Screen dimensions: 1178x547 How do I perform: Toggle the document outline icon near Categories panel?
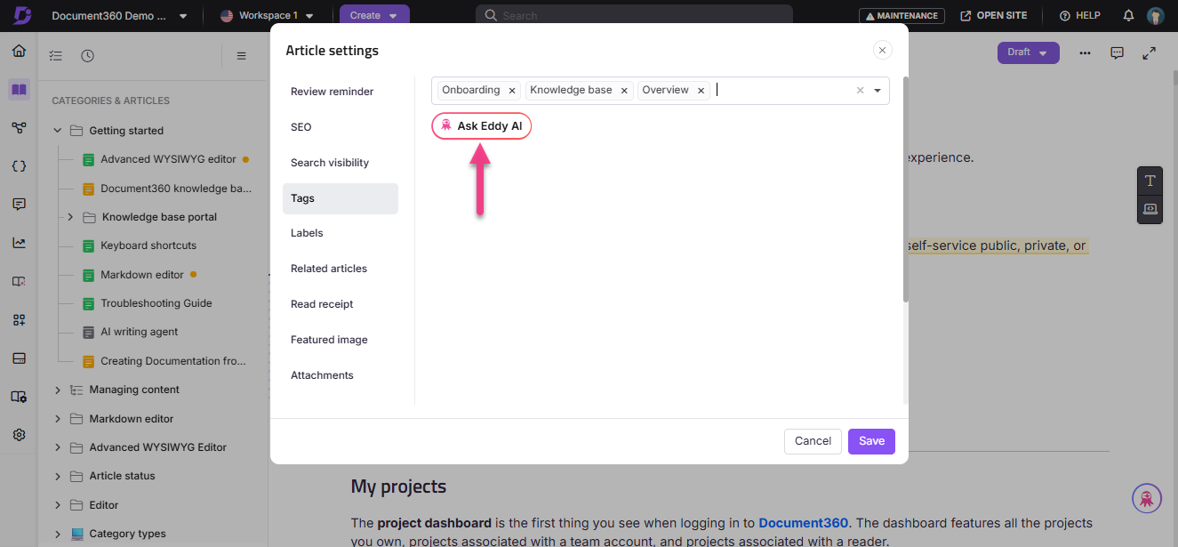point(55,54)
